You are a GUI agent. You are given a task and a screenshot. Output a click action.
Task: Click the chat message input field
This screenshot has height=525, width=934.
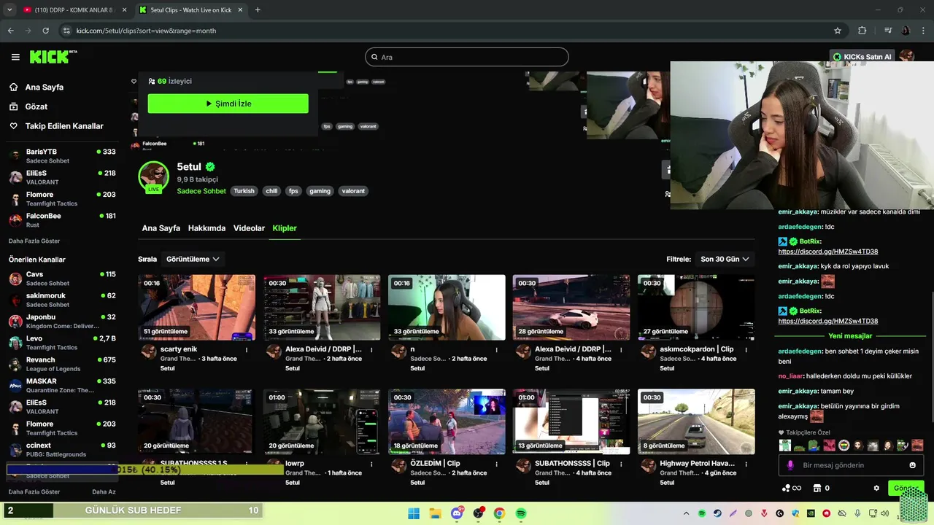point(851,465)
